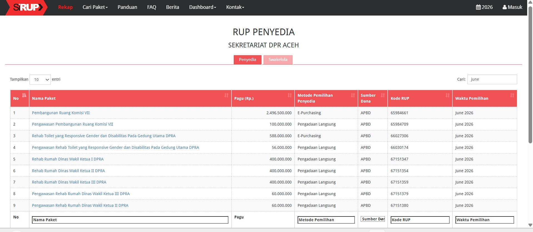
Task: Select the Penyedia tab
Action: point(248,60)
